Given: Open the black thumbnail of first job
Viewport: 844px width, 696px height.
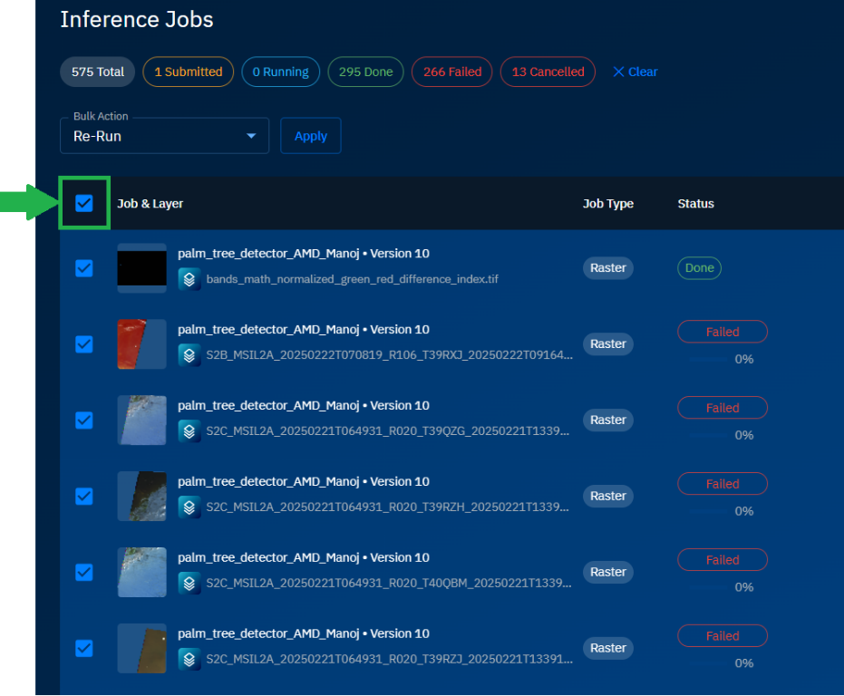Looking at the screenshot, I should tap(142, 268).
